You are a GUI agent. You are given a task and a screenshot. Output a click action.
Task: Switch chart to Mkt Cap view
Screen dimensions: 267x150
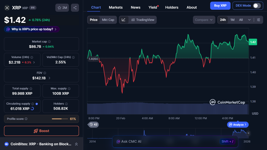(x=108, y=20)
